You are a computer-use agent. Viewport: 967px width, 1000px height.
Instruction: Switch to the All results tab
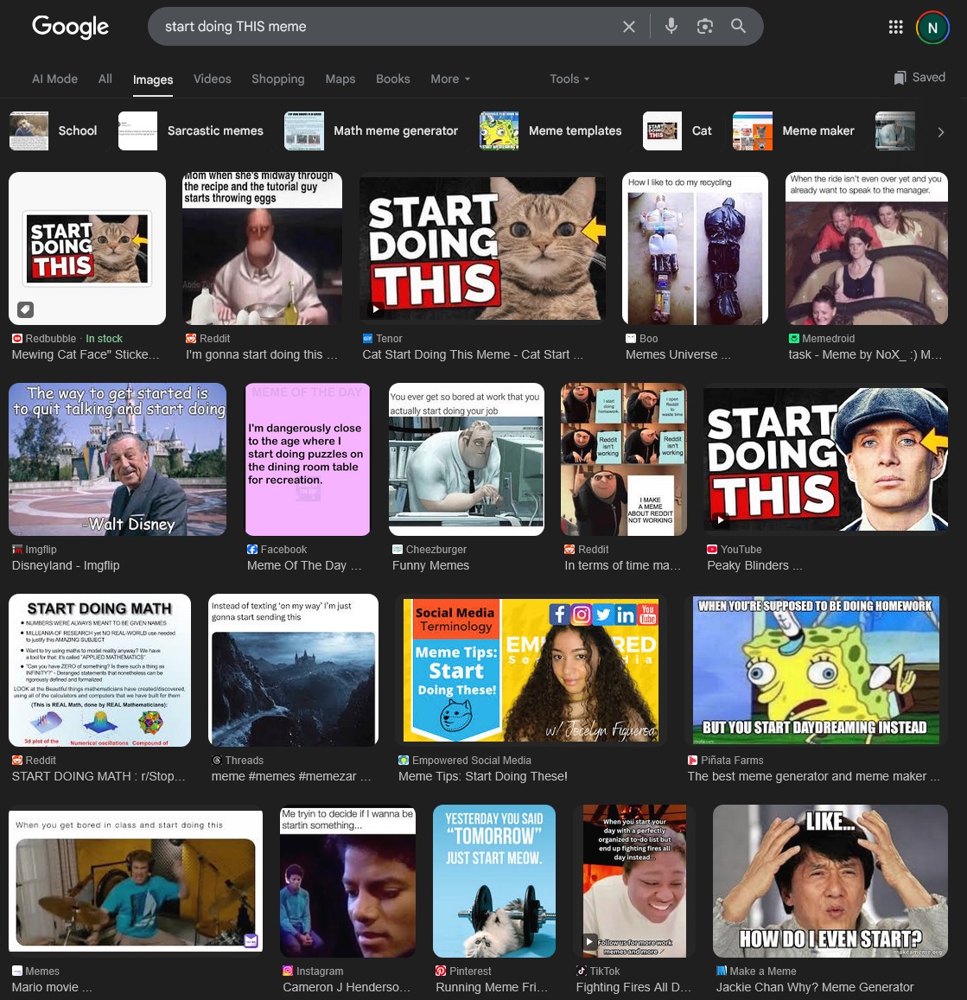tap(105, 79)
